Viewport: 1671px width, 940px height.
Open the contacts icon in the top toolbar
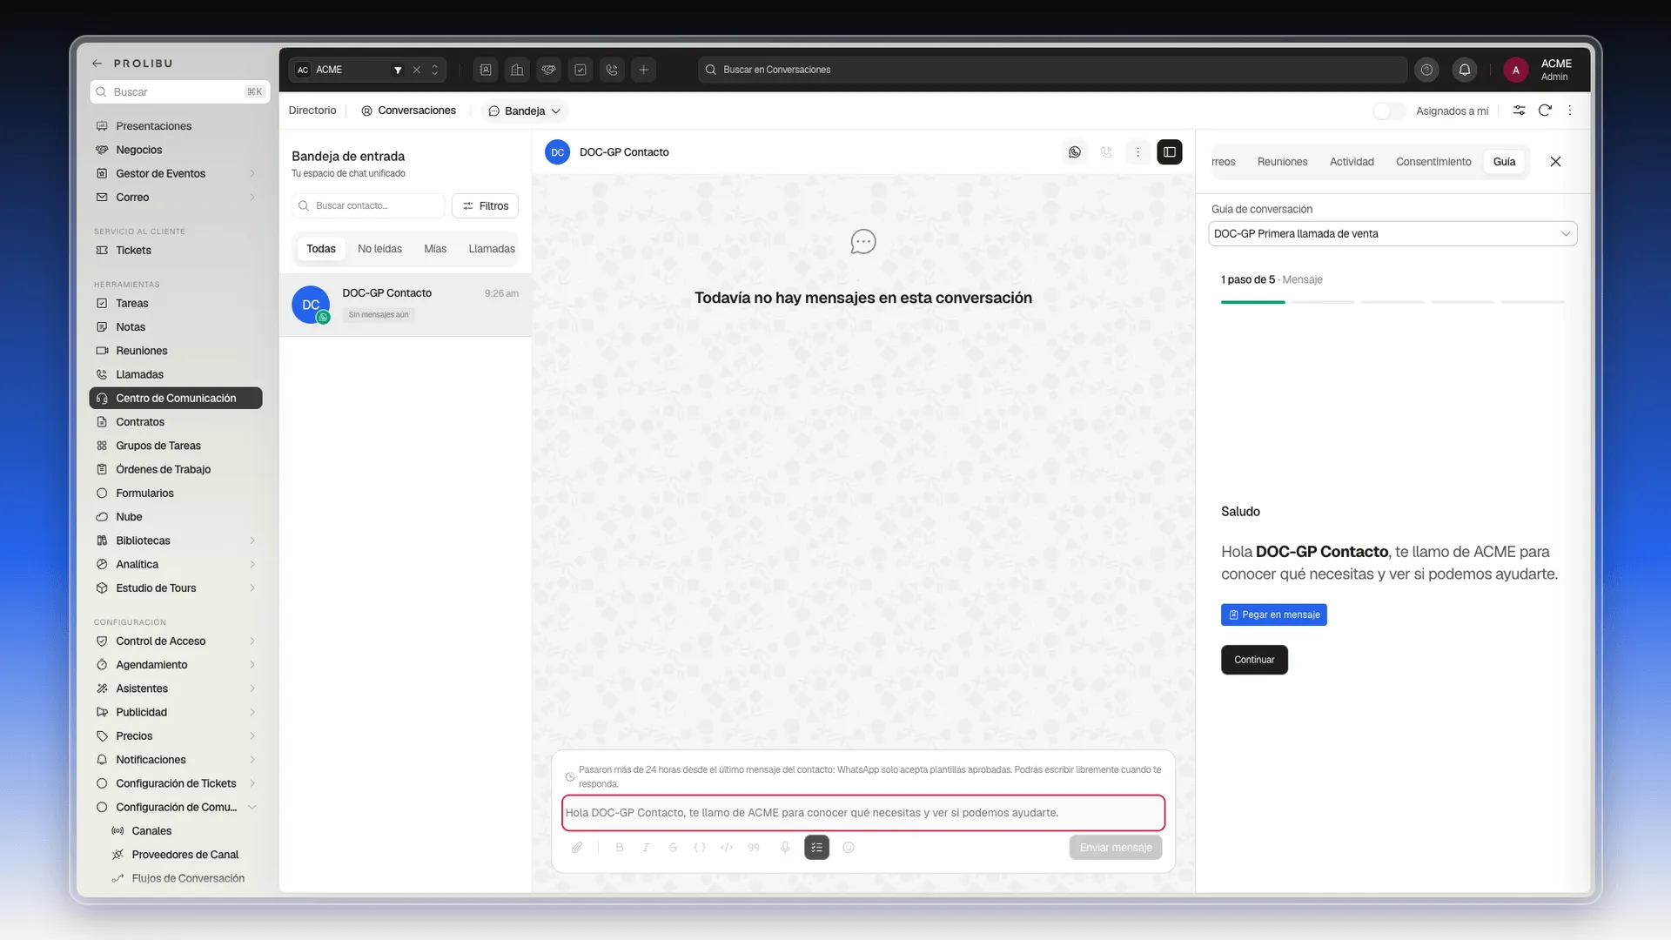[x=486, y=70]
